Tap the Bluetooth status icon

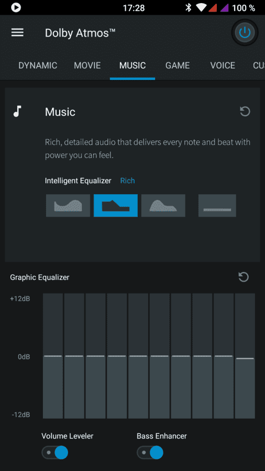(x=189, y=7)
